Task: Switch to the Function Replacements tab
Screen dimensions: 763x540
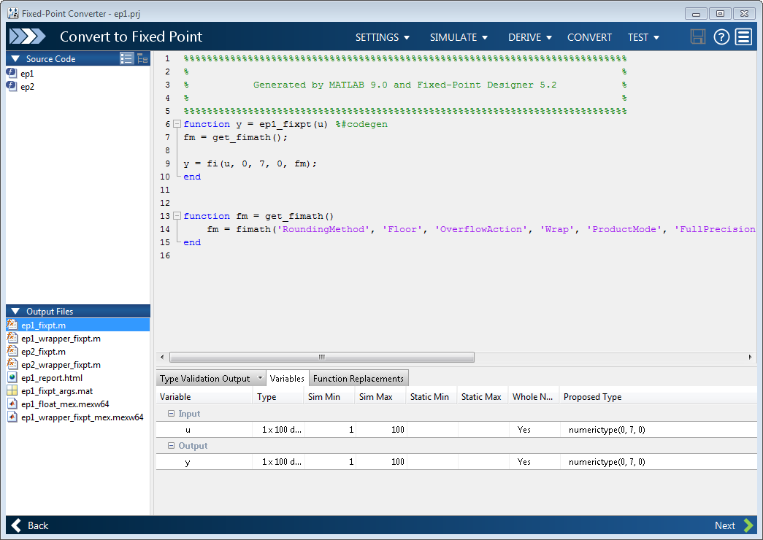Action: point(358,379)
